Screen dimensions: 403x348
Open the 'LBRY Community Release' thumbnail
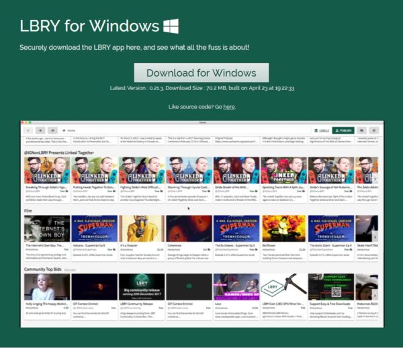pyautogui.click(x=142, y=287)
